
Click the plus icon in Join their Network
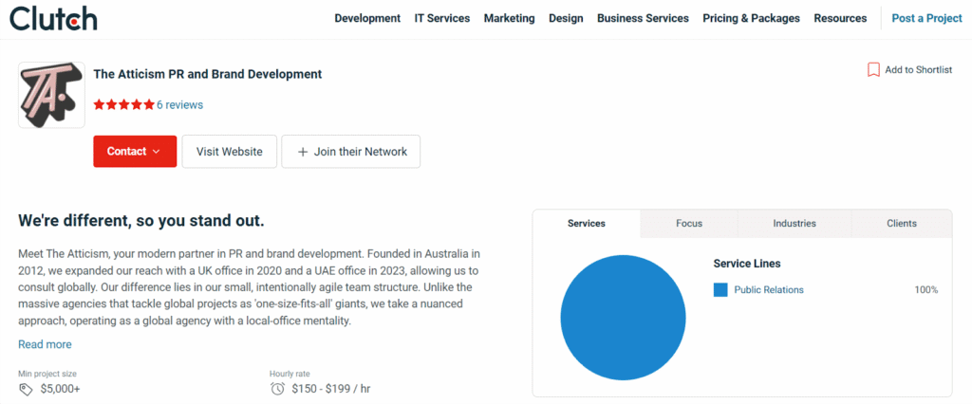(x=303, y=152)
